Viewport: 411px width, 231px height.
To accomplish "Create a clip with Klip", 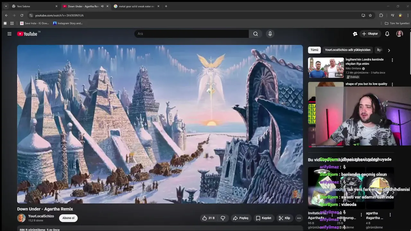I will pos(284,218).
